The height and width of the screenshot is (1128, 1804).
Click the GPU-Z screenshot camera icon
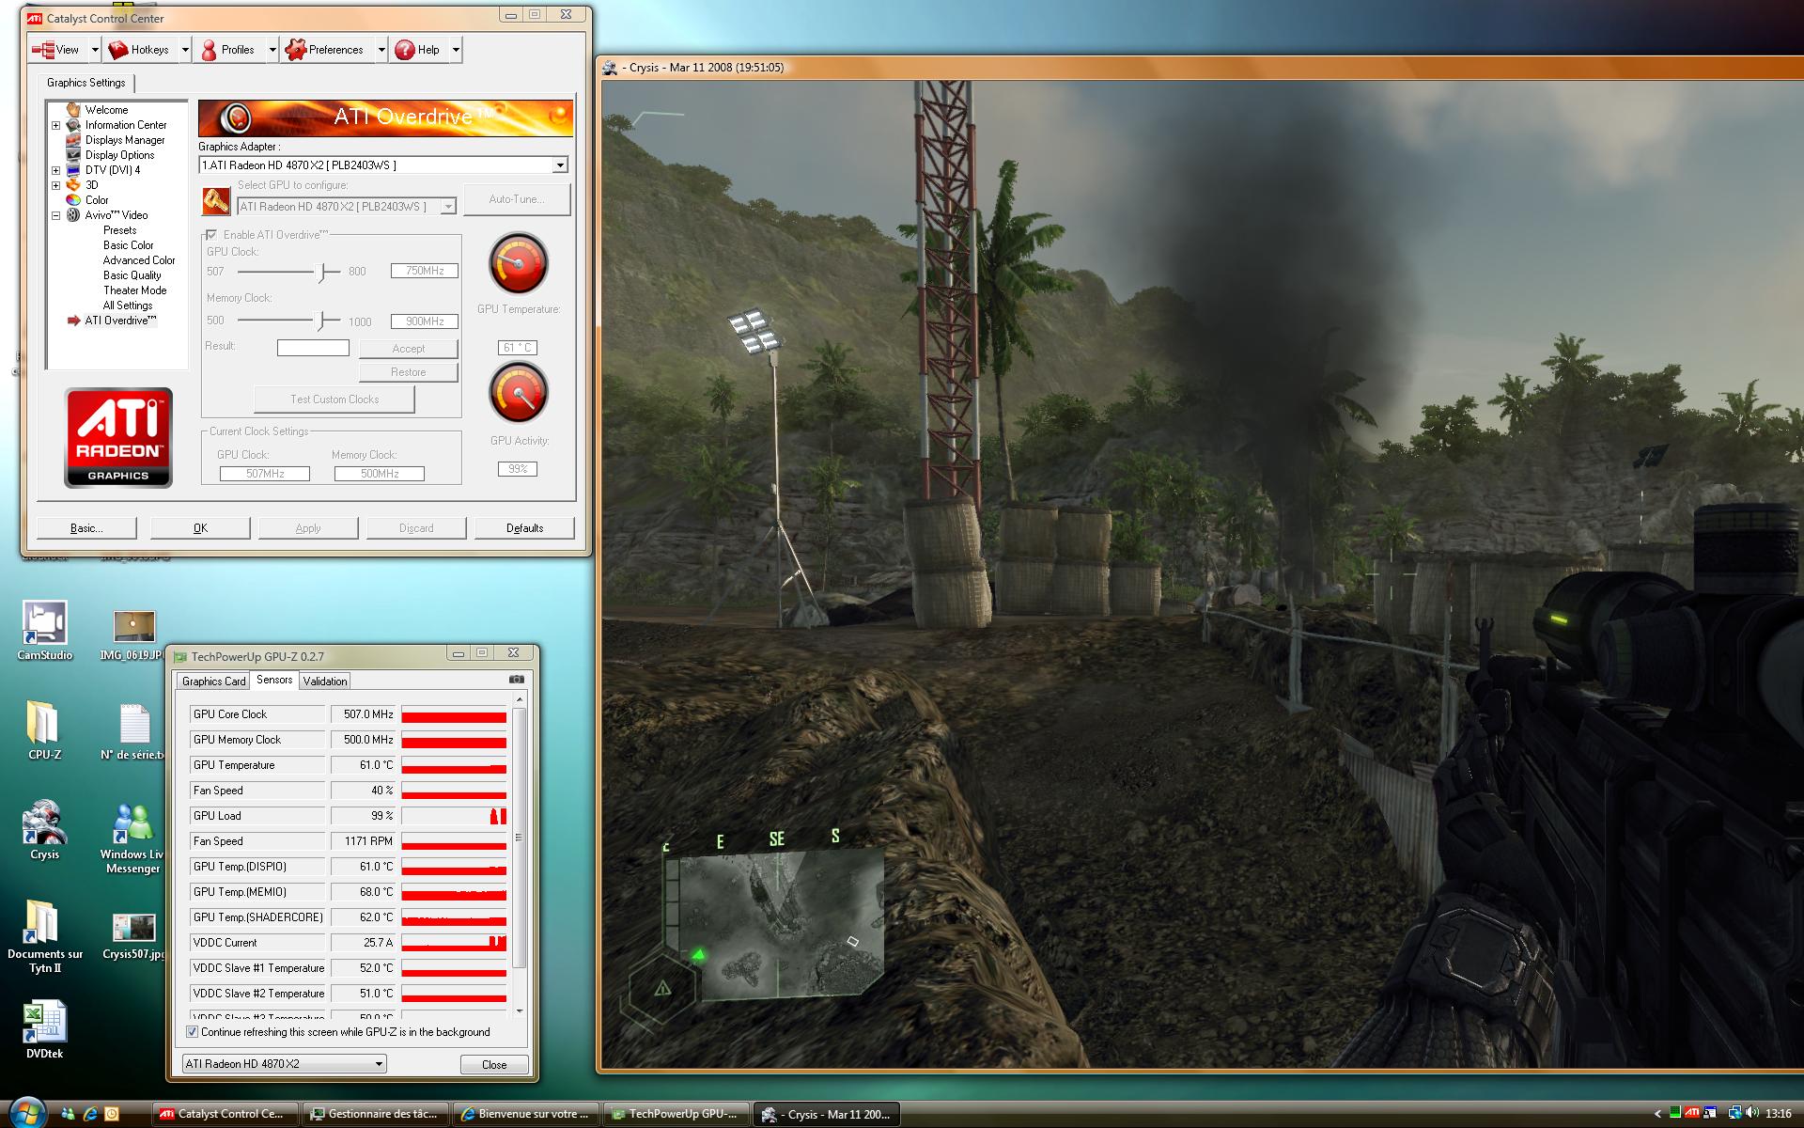[x=516, y=679]
